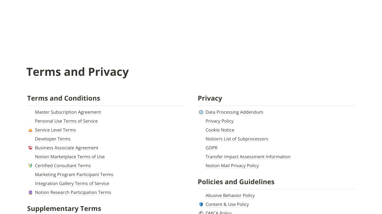Image resolution: width=382 pixels, height=214 pixels.
Task: Go to the Developer Terms page
Action: [x=53, y=139]
